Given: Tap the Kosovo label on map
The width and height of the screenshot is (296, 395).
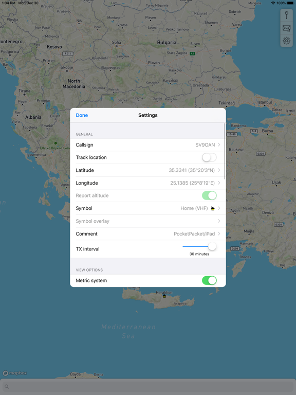Looking at the screenshot, I should [x=54, y=47].
